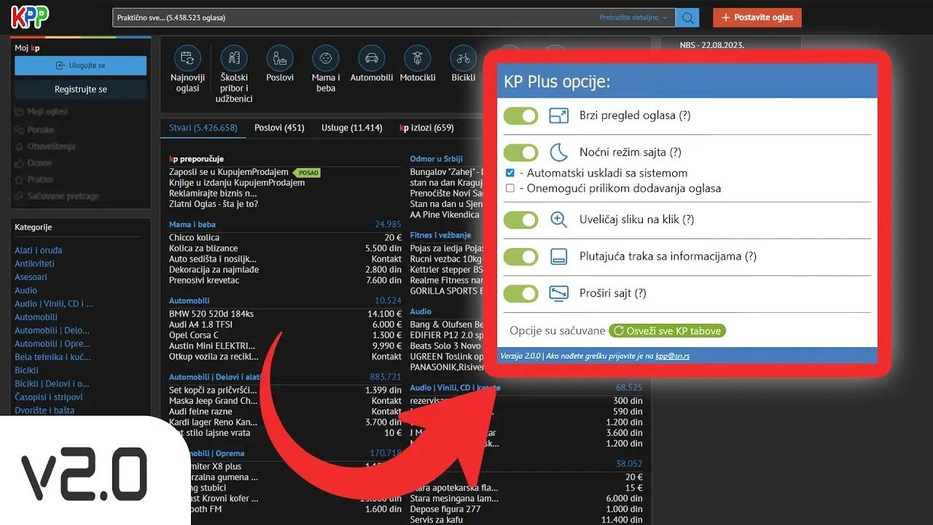The width and height of the screenshot is (933, 525).
Task: Open Mama i beba category icon
Action: point(325,58)
